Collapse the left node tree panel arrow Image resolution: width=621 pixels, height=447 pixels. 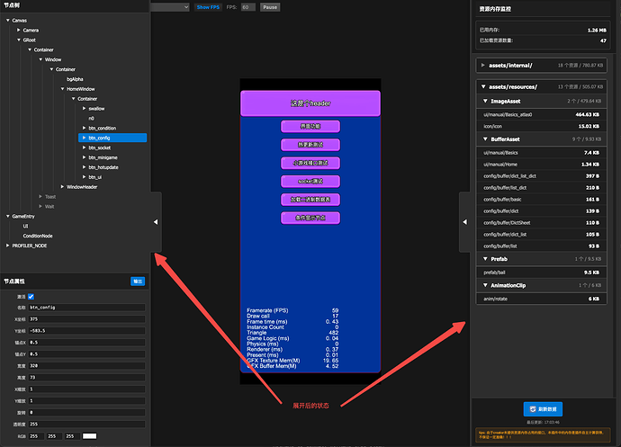[x=156, y=222]
